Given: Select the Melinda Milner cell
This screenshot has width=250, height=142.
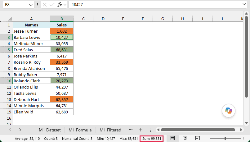Looking at the screenshot, I should [31, 44].
